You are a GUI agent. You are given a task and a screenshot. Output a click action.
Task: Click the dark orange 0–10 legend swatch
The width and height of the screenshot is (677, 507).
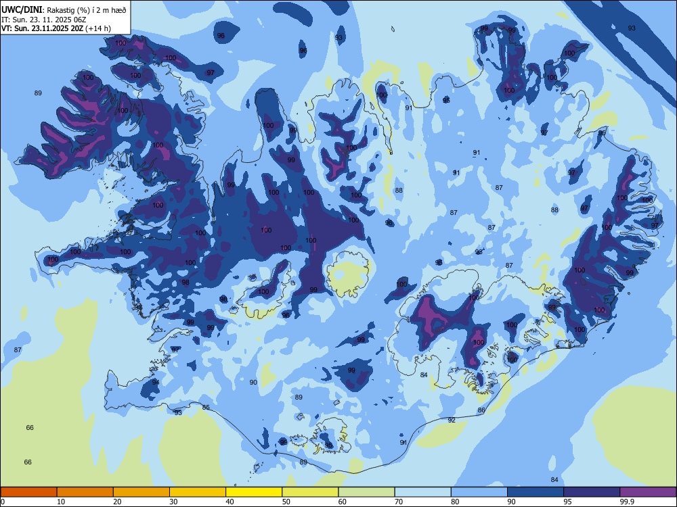pos(28,492)
